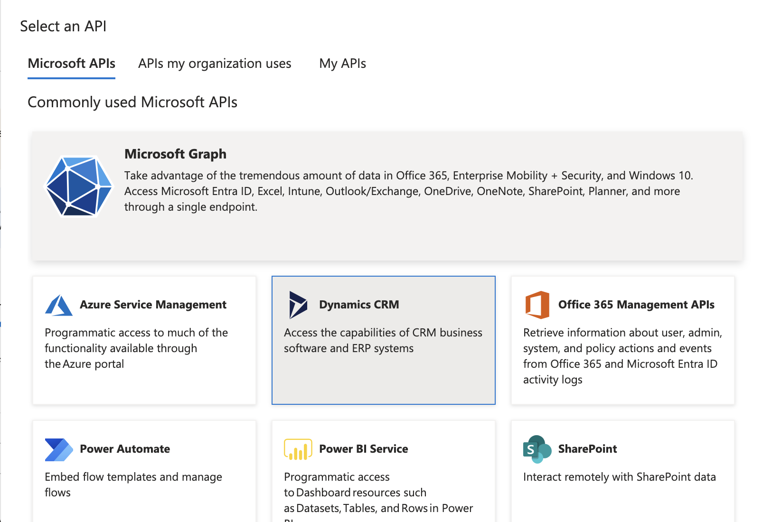The width and height of the screenshot is (772, 522).
Task: Click the Microsoft Graph description text
Action: (x=409, y=191)
